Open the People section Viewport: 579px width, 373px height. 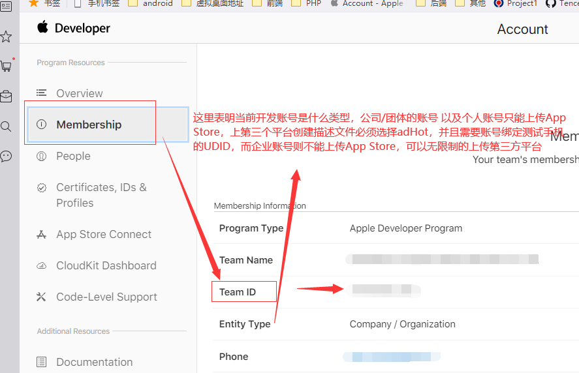(x=73, y=156)
